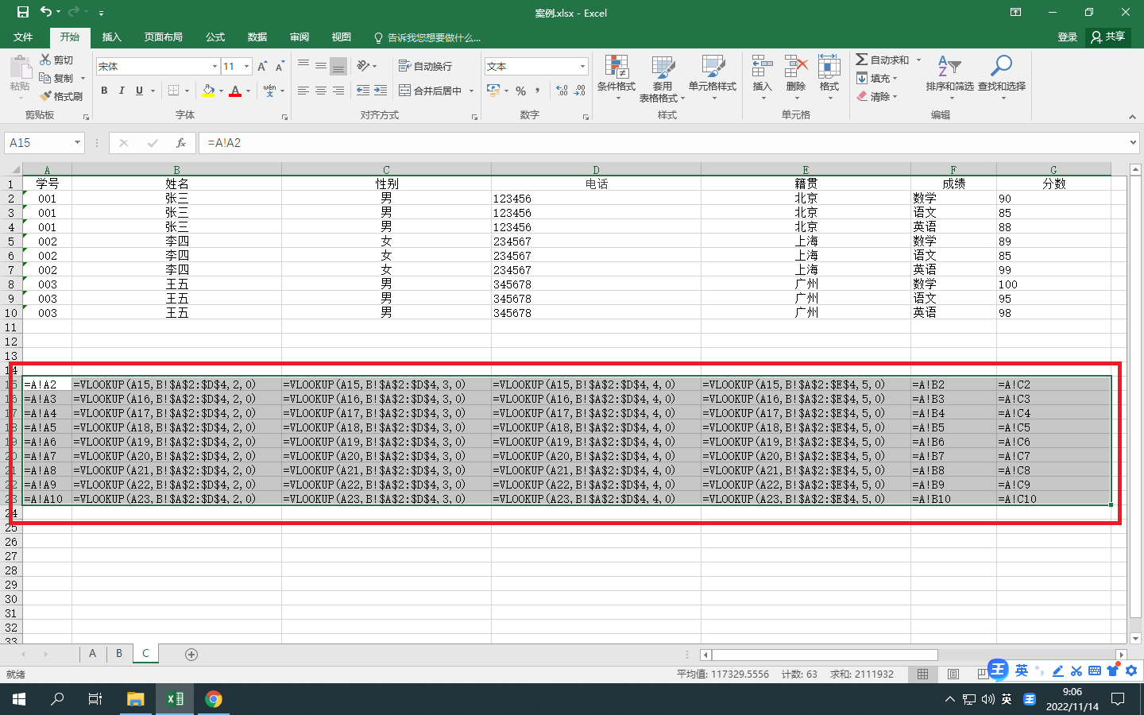1144x715 pixels.
Task: Switch to the 数据 ribbon tab
Action: pos(257,37)
